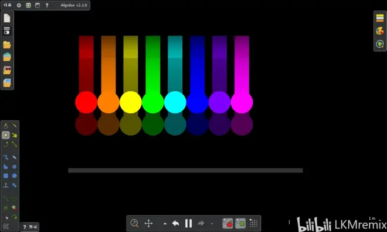
Task: Click the undo arrow in bottom toolbar
Action: [175, 223]
